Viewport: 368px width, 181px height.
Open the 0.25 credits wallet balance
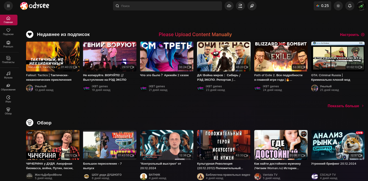tap(322, 6)
